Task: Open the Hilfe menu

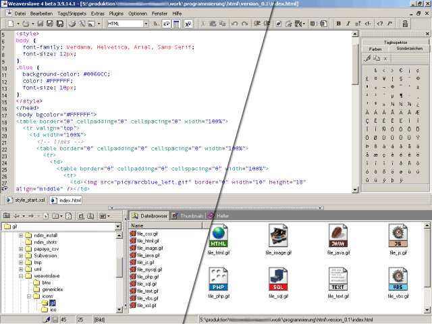Action: click(x=177, y=13)
